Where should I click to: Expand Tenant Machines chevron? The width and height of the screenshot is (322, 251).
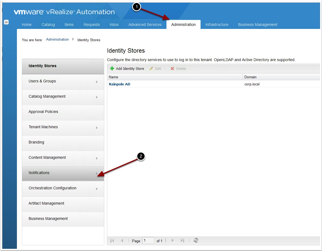coord(97,128)
